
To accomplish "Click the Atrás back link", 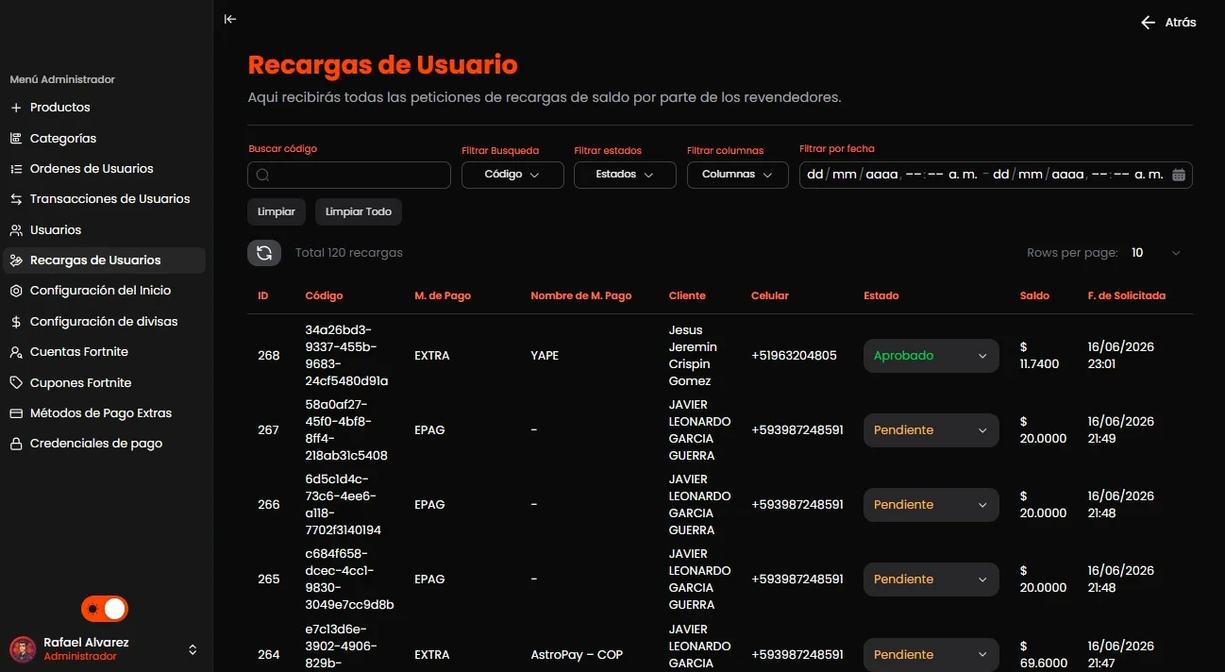I will 1168,23.
